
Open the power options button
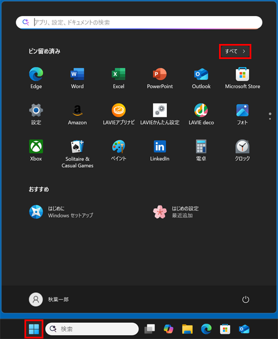point(246,299)
